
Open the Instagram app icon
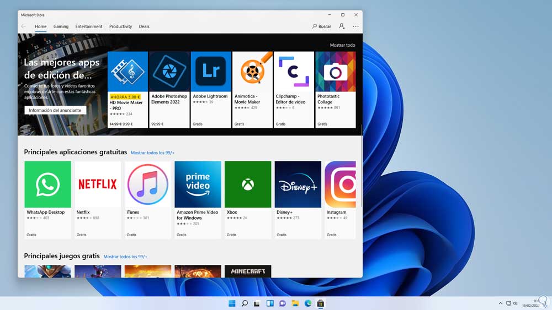point(340,184)
